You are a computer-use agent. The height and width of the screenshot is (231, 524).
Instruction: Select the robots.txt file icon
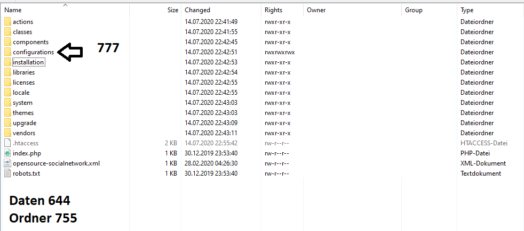tap(7, 174)
